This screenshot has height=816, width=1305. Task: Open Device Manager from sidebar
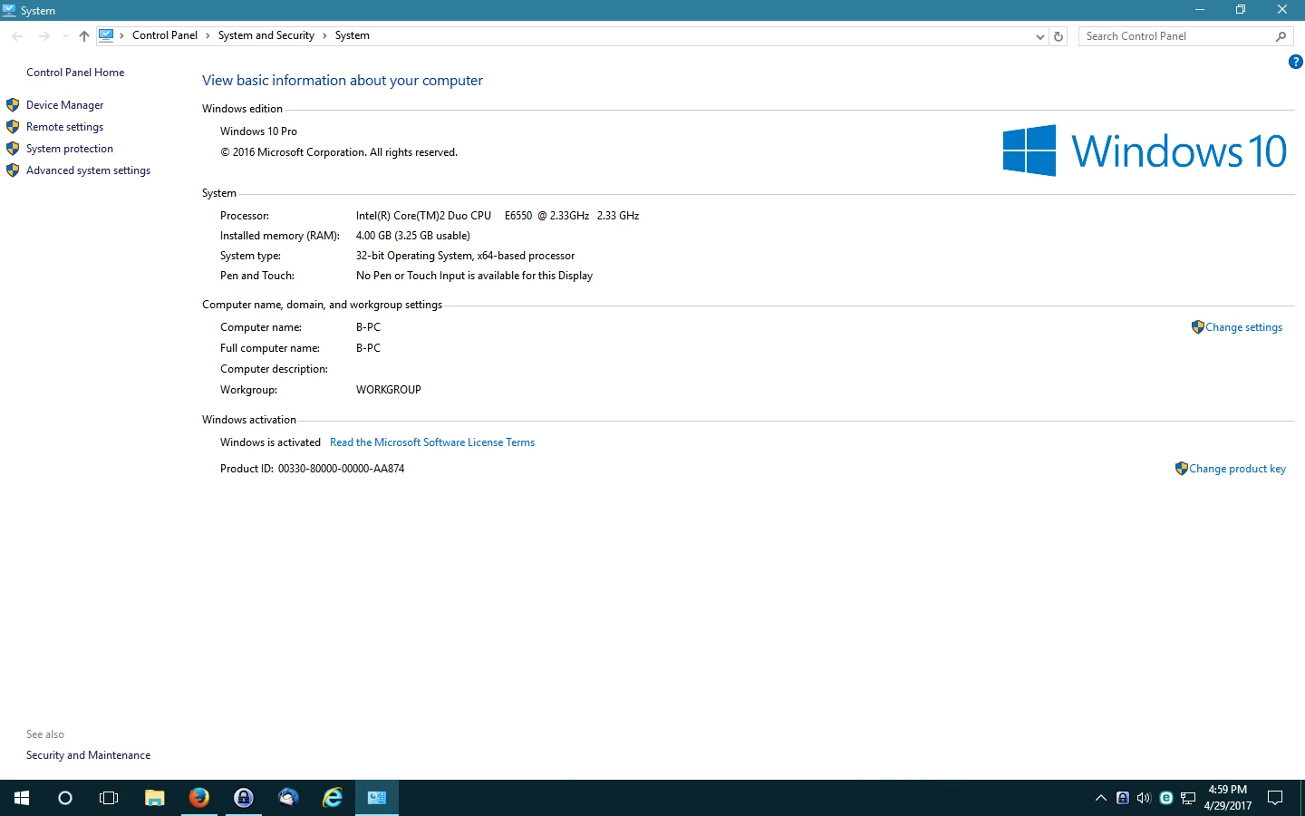coord(64,105)
